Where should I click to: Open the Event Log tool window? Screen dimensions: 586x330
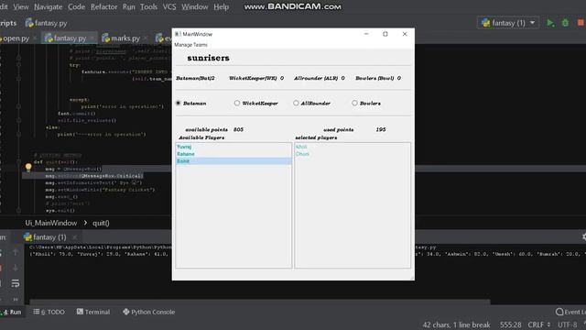(x=570, y=312)
